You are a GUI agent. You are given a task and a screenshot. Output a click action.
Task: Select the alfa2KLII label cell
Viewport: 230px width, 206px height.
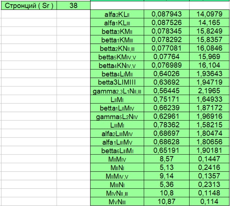(117, 14)
